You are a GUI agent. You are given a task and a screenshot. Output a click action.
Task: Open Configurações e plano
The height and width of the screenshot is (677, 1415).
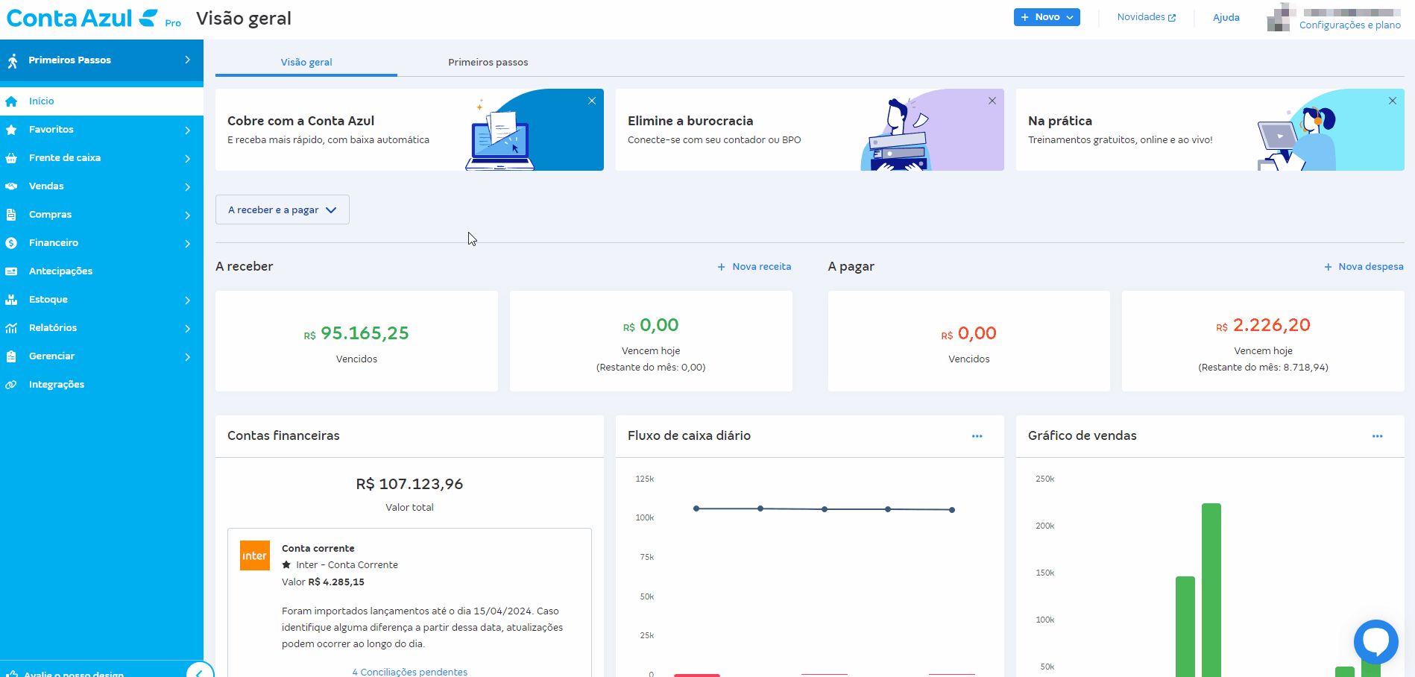coord(1350,25)
